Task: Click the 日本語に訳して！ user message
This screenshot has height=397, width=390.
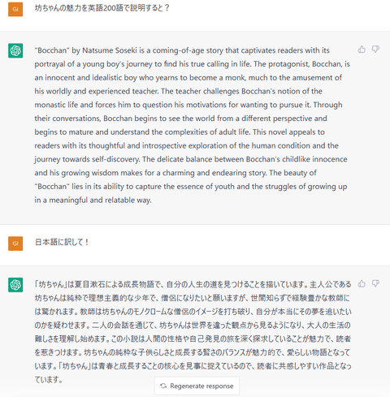Action: 62,242
